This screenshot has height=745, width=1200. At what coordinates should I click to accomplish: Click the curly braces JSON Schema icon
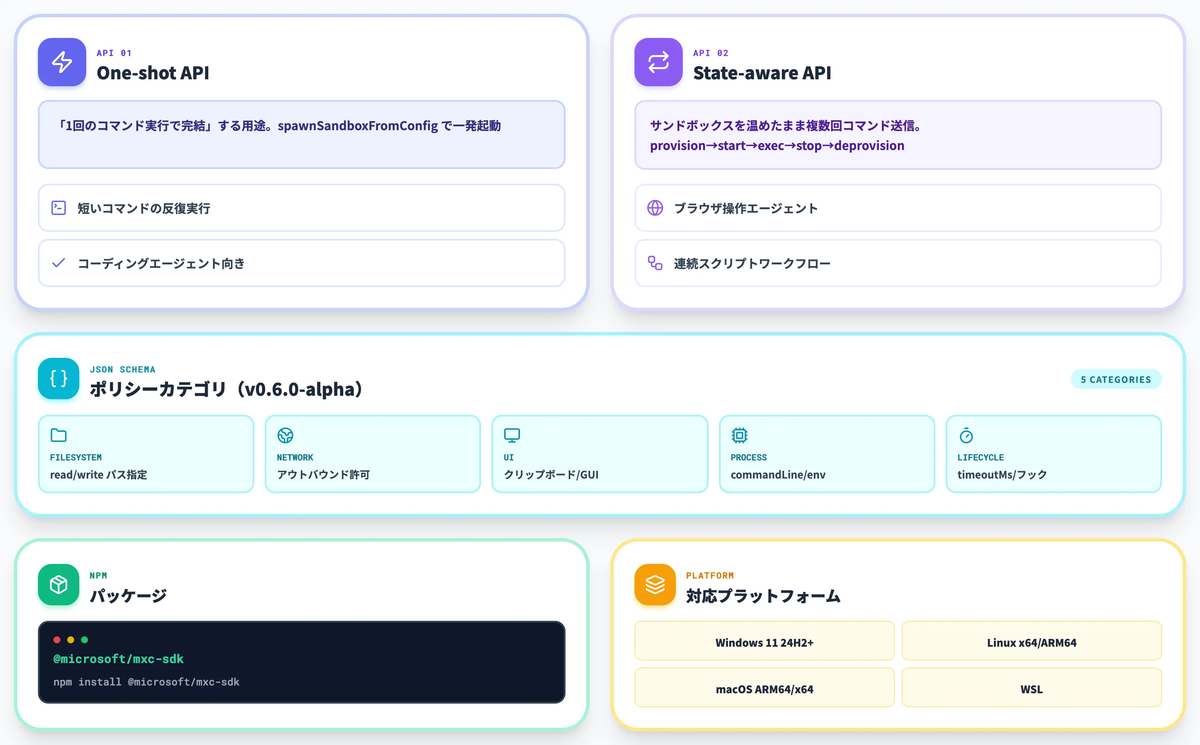pos(59,379)
